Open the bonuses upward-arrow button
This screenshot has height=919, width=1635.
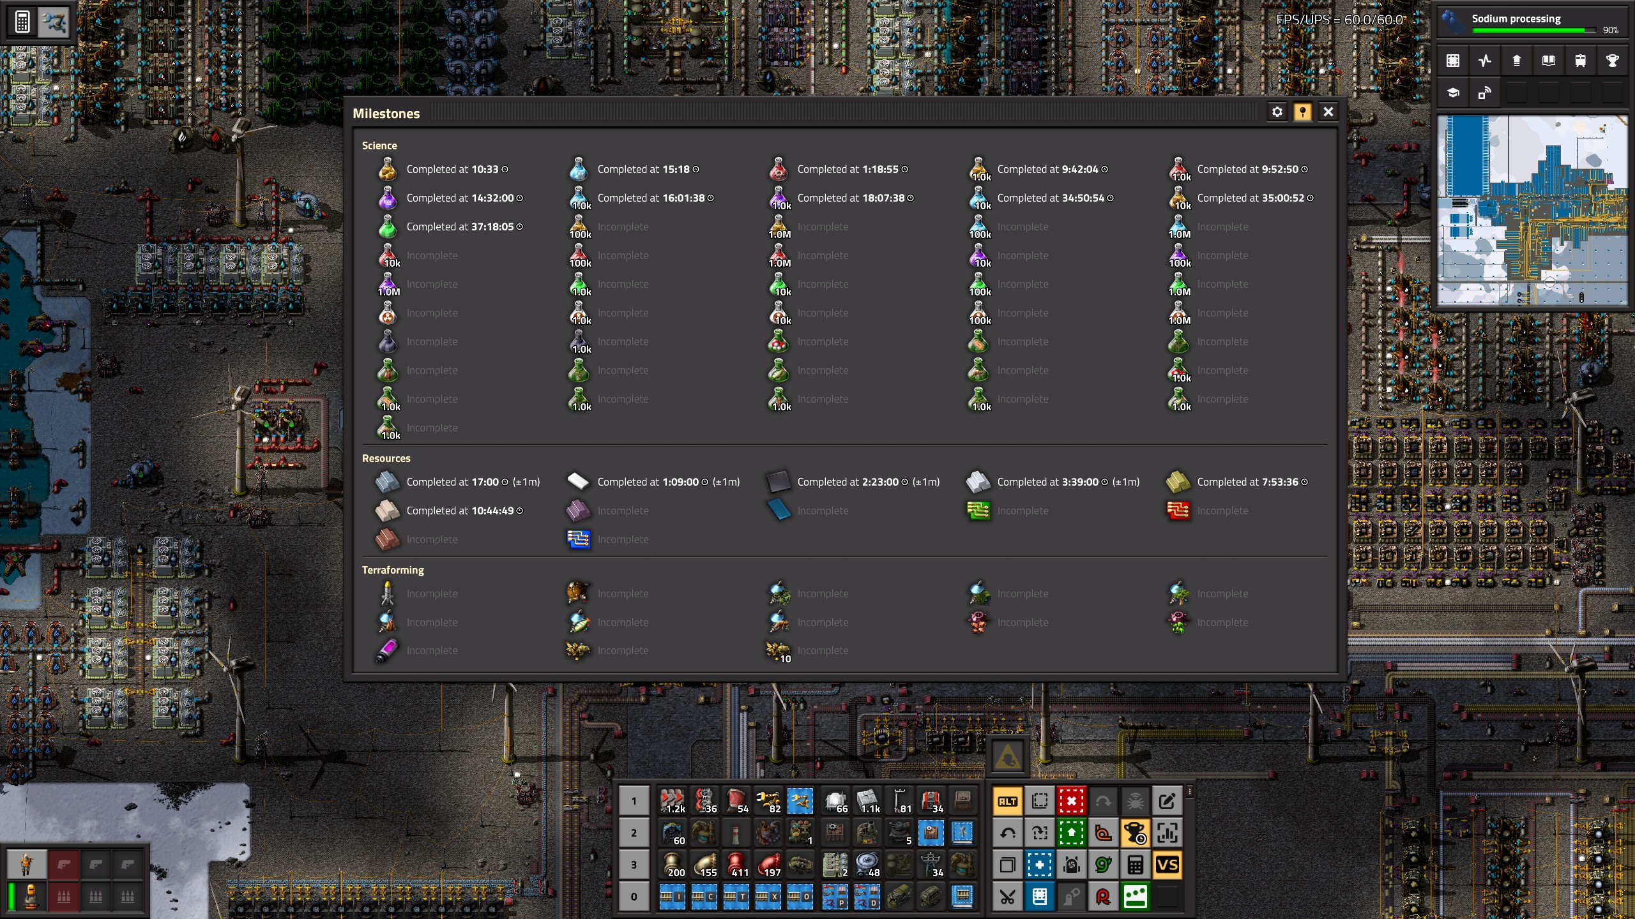[1516, 61]
